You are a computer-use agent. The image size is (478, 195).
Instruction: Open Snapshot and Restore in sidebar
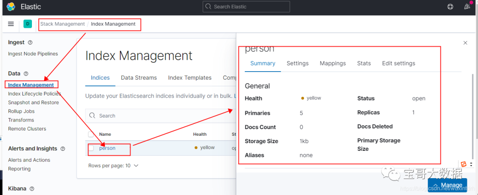[34, 103]
